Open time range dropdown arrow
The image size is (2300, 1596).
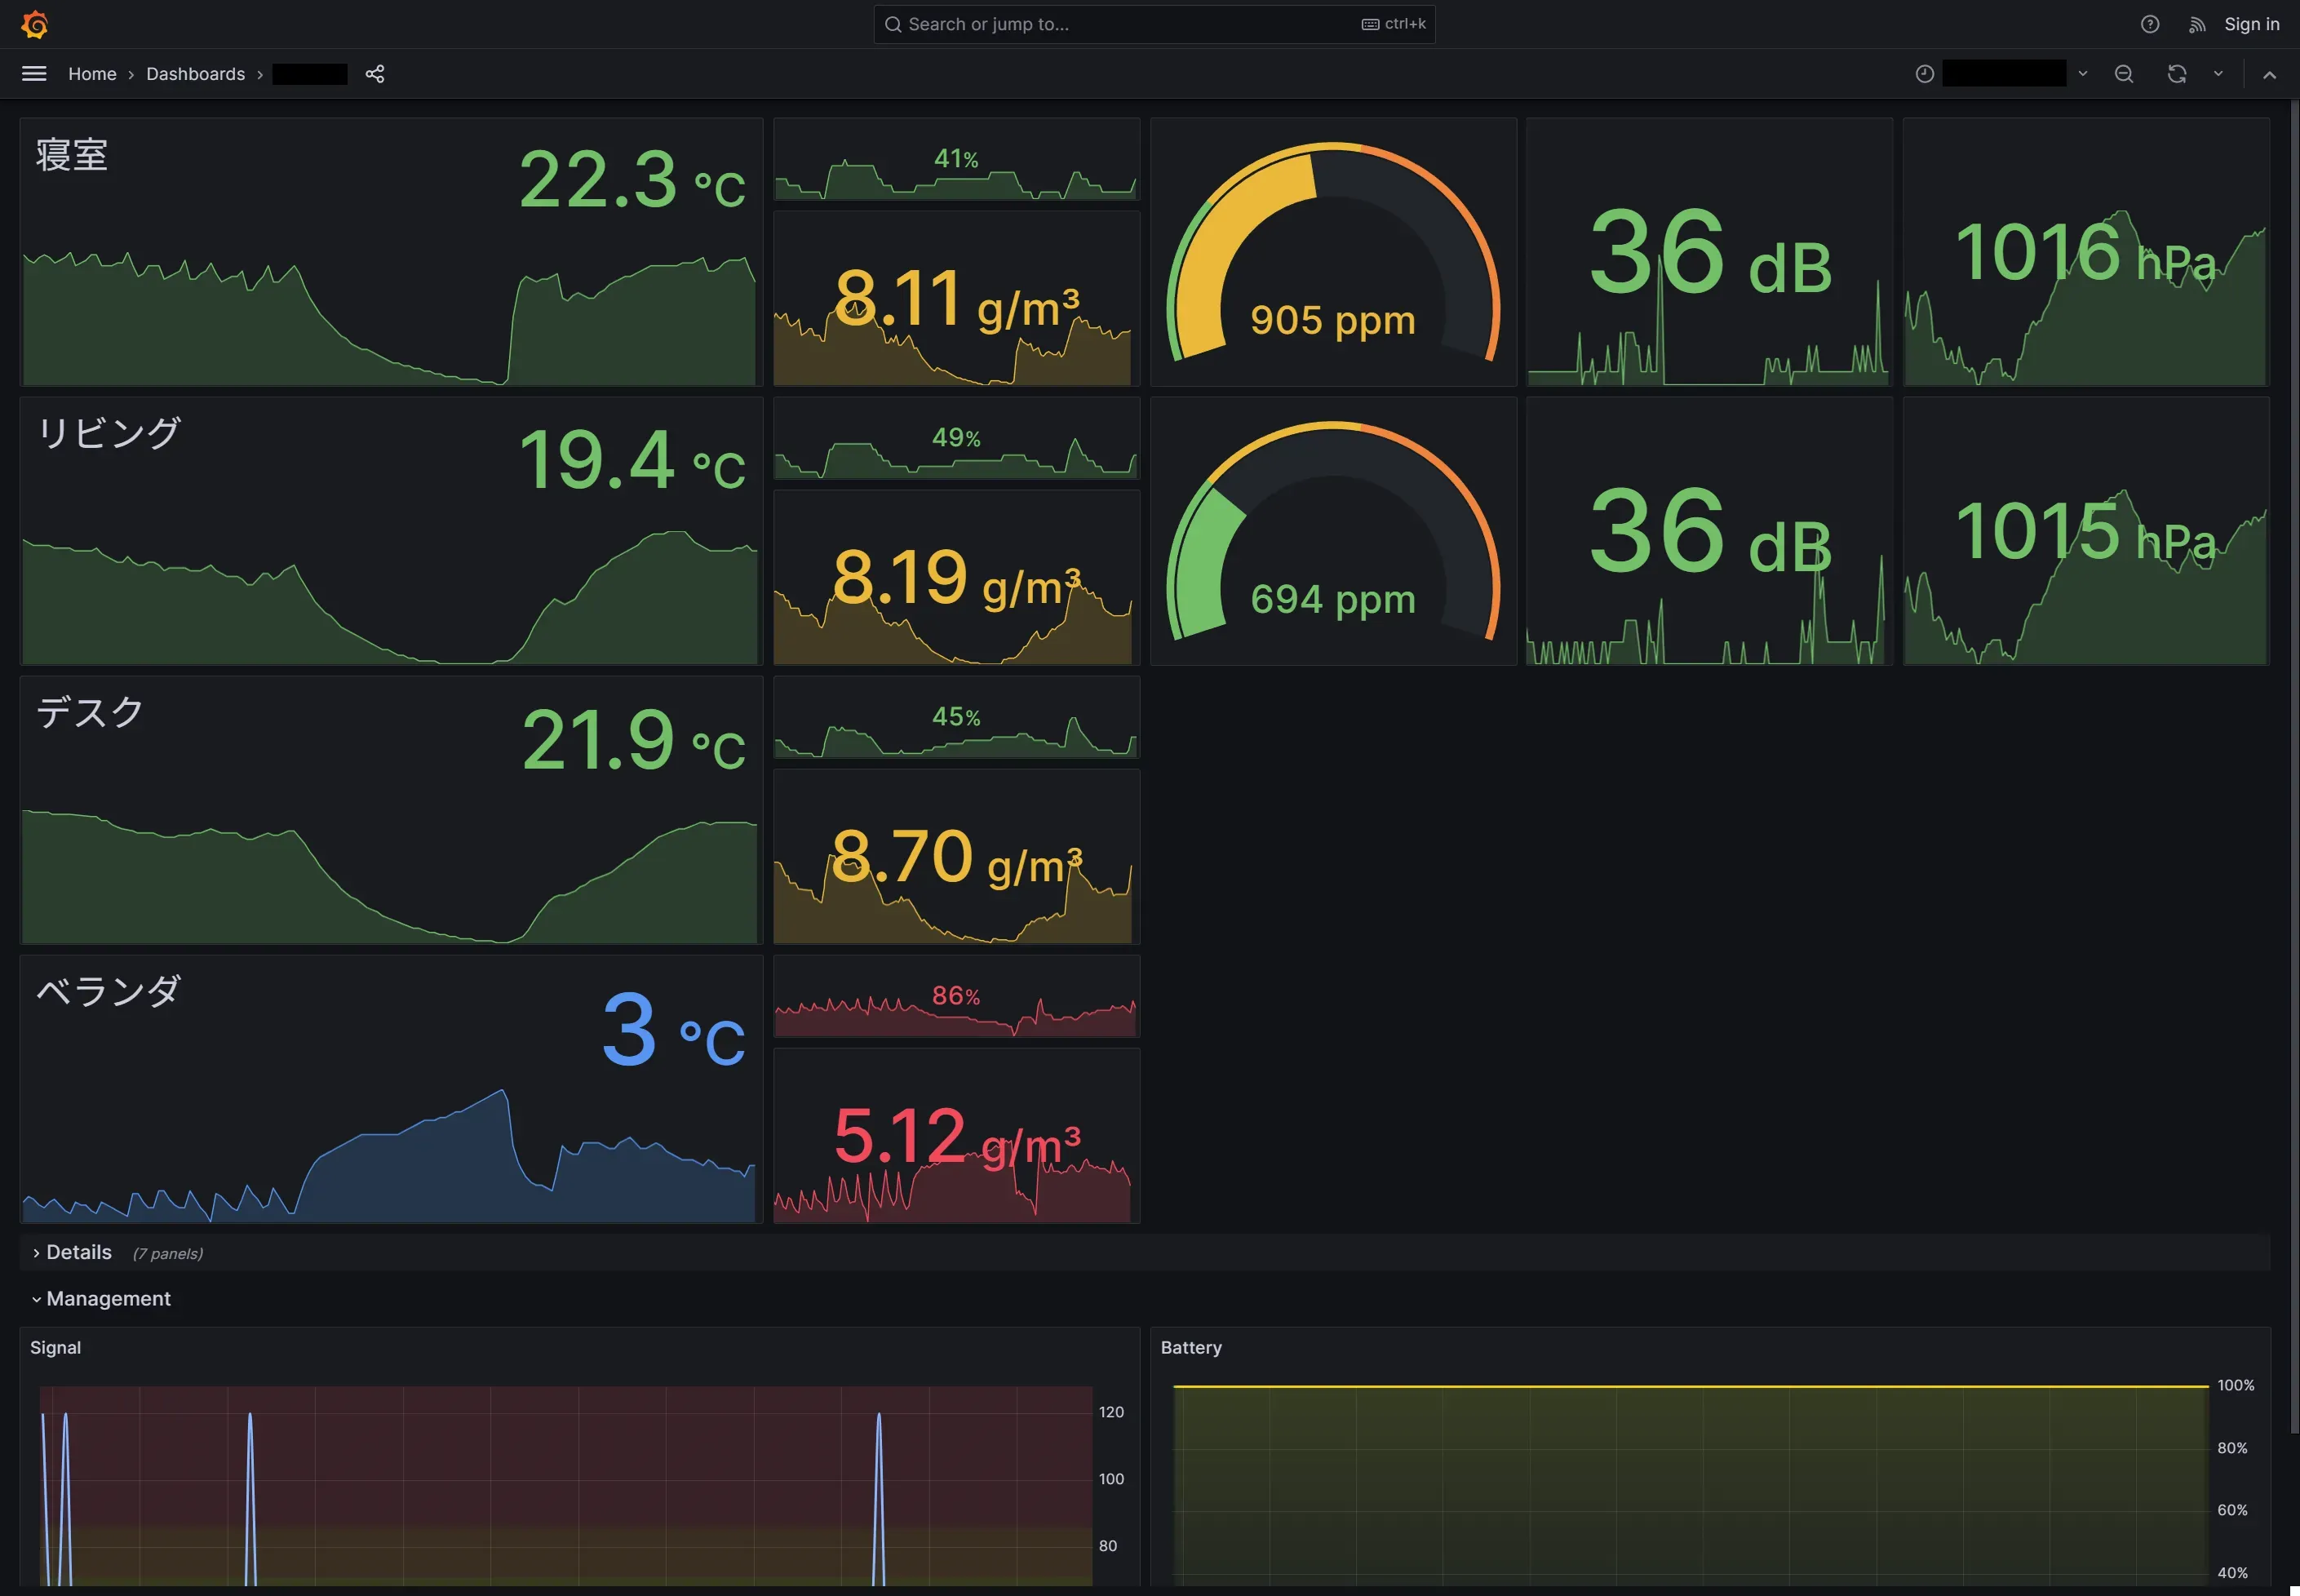pos(2083,74)
